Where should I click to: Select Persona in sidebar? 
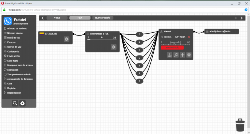click(9, 42)
